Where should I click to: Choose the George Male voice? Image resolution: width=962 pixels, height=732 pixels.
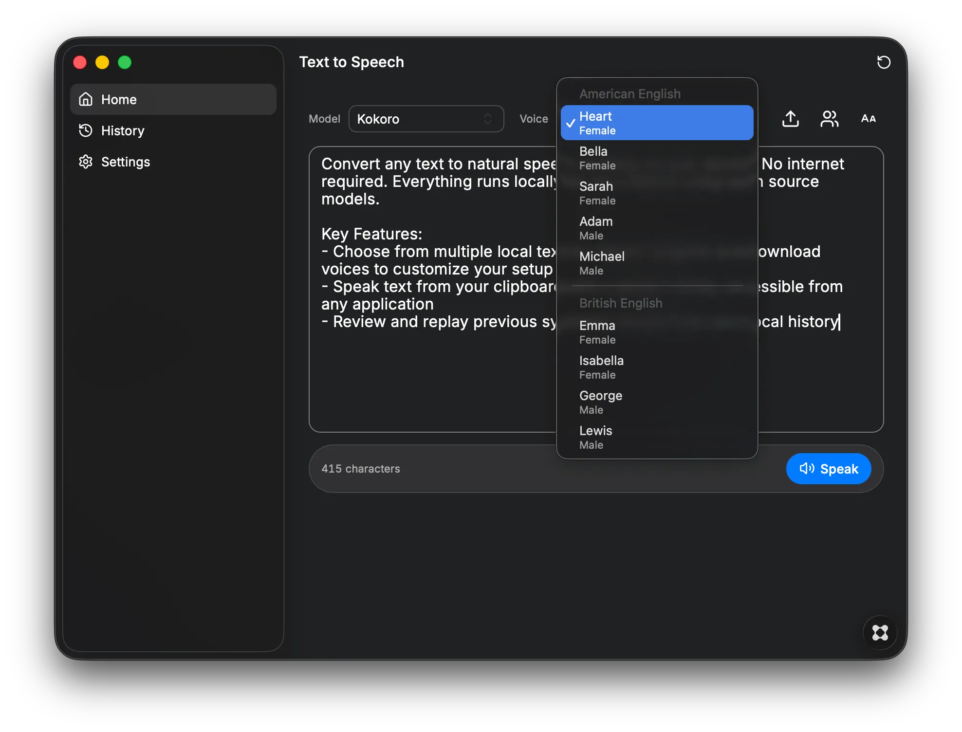[x=657, y=402]
